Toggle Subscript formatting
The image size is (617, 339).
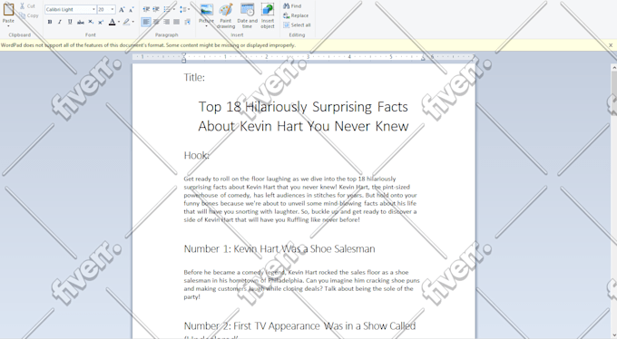(x=91, y=22)
